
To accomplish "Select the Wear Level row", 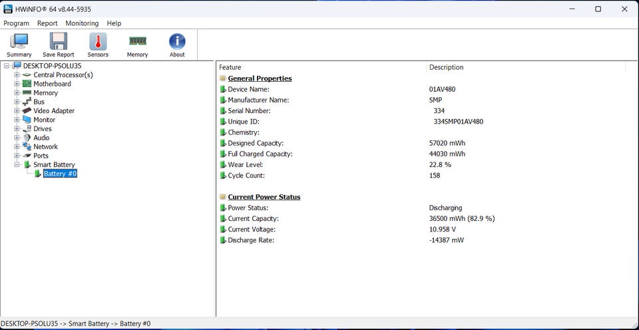I will click(x=245, y=165).
